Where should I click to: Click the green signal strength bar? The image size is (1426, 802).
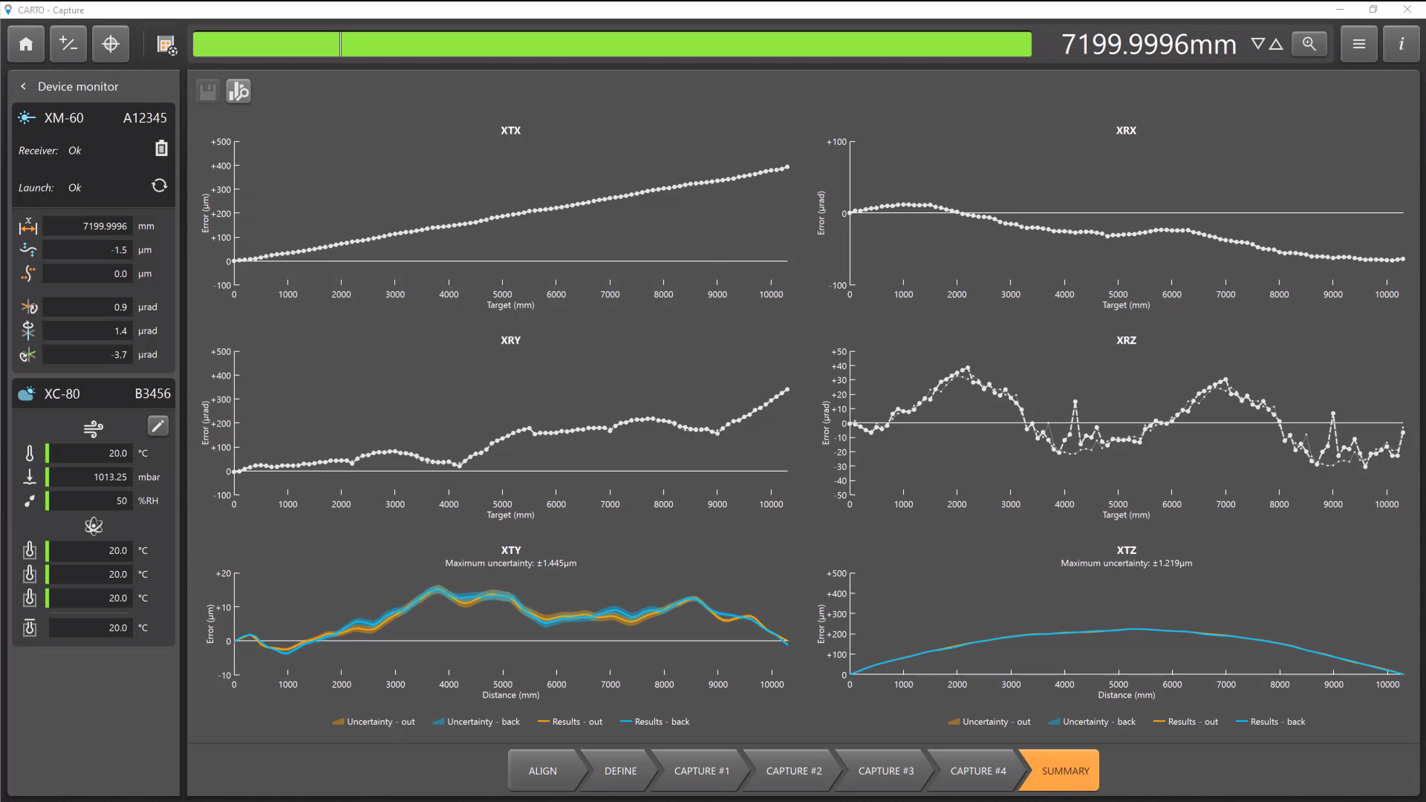tap(611, 45)
